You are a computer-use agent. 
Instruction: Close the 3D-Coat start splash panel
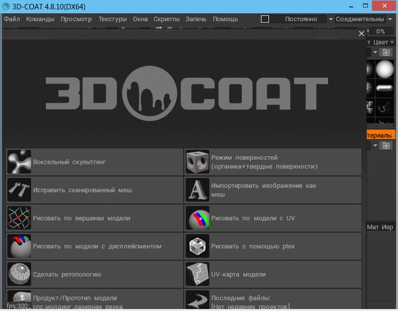click(362, 34)
